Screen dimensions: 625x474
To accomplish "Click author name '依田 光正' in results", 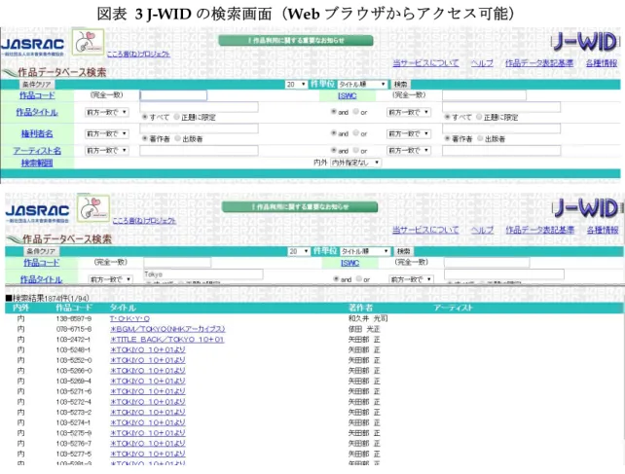I will [364, 329].
